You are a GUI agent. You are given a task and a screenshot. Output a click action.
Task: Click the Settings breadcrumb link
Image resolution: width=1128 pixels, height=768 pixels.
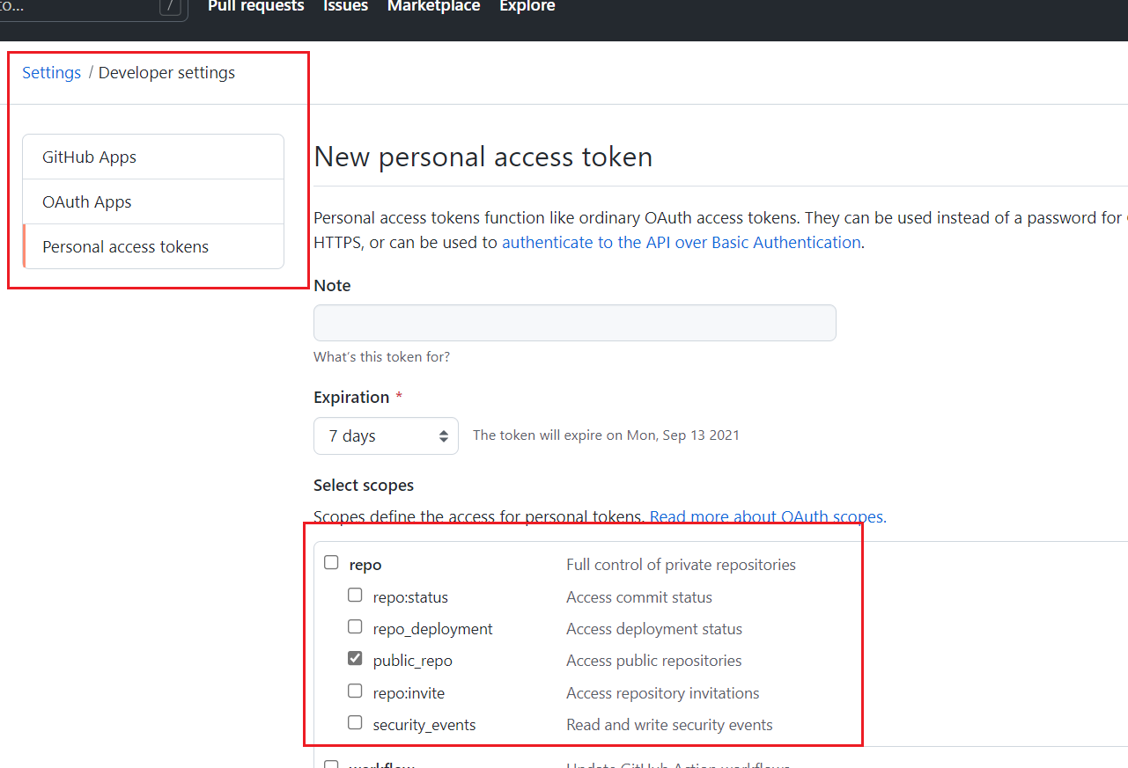point(51,73)
